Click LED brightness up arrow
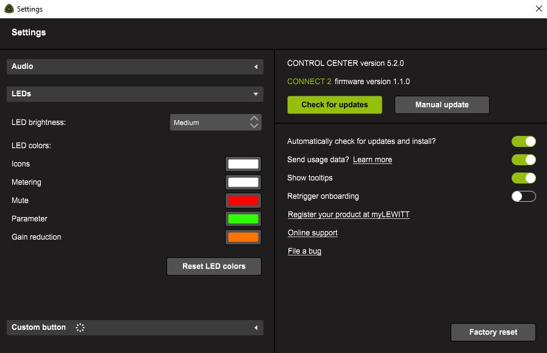 (254, 119)
